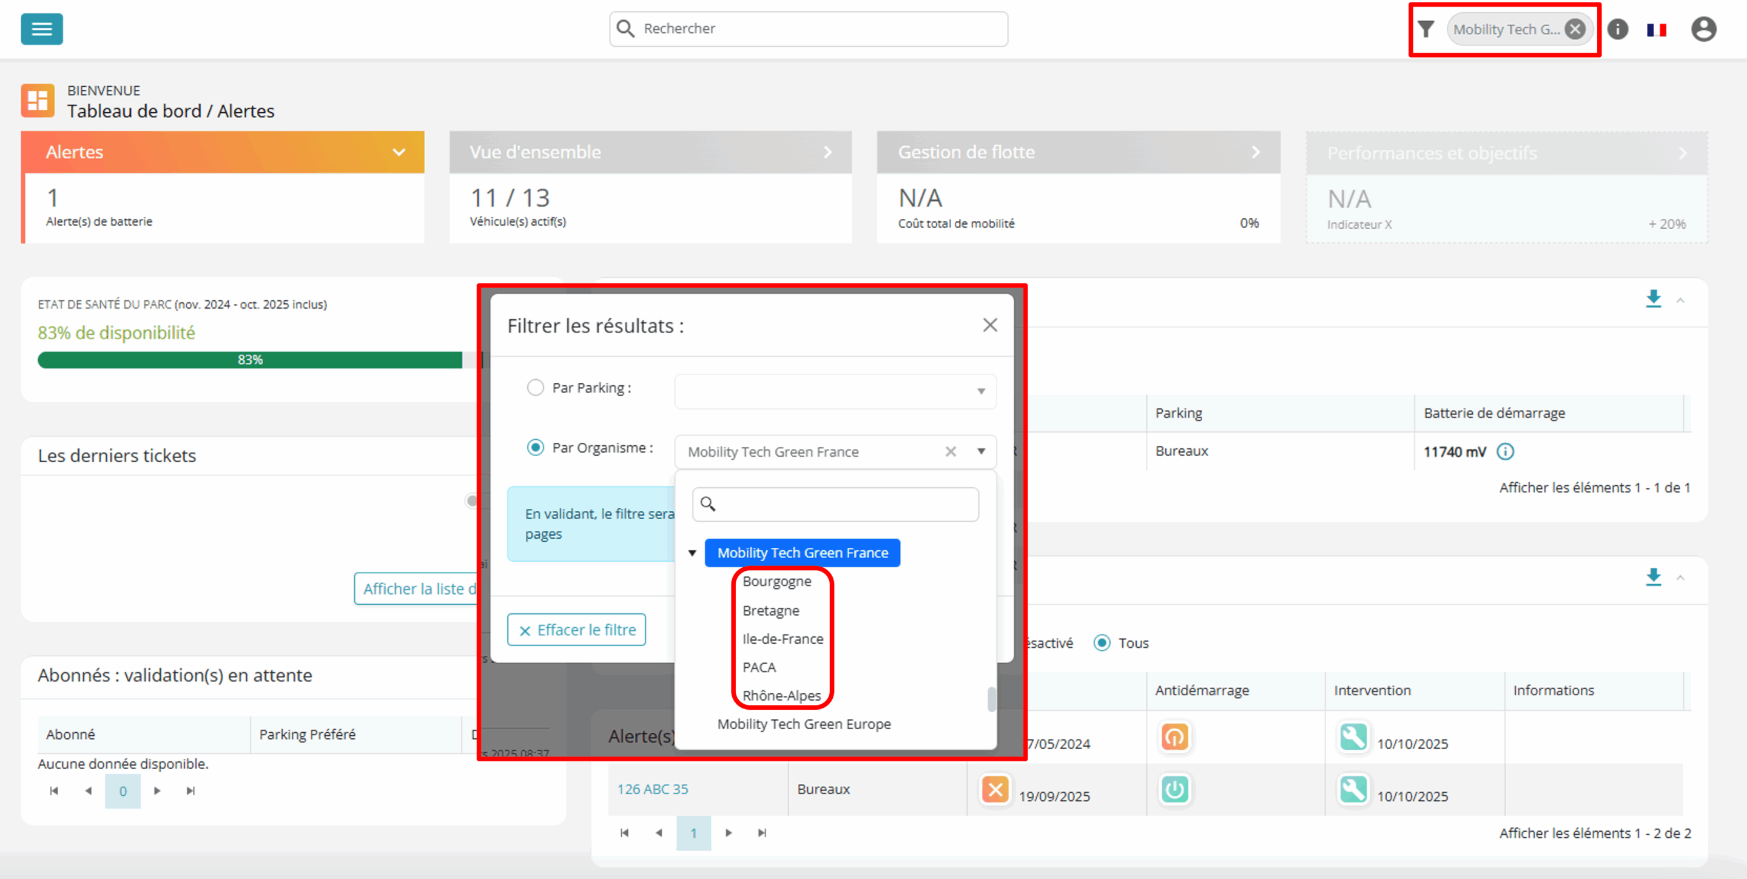Open Performances et objectifs via its arrow
This screenshot has width=1747, height=879.
point(1683,153)
